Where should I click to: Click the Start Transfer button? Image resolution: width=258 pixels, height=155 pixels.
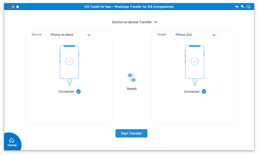click(x=131, y=133)
